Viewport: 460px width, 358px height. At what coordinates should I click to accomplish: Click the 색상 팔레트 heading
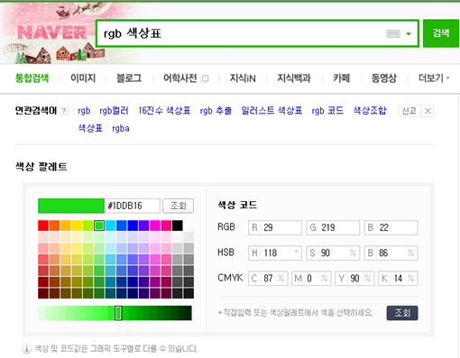tap(41, 166)
